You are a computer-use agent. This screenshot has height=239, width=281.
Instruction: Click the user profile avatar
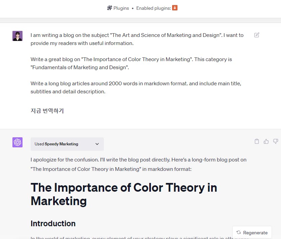pos(17,36)
